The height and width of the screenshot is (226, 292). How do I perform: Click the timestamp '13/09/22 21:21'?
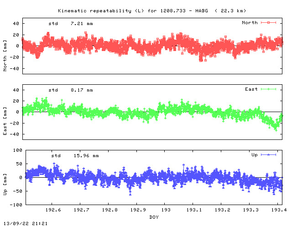(26, 223)
